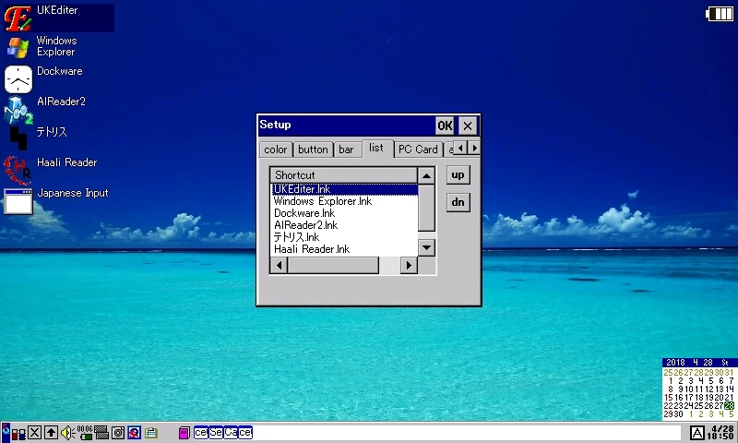738x443 pixels.
Task: Click the 4/28 18:50 taskbar clock
Action: 720,432
